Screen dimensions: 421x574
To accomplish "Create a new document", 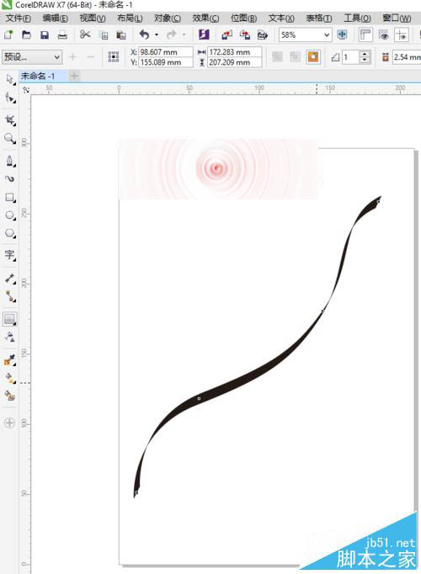I will pyautogui.click(x=8, y=35).
